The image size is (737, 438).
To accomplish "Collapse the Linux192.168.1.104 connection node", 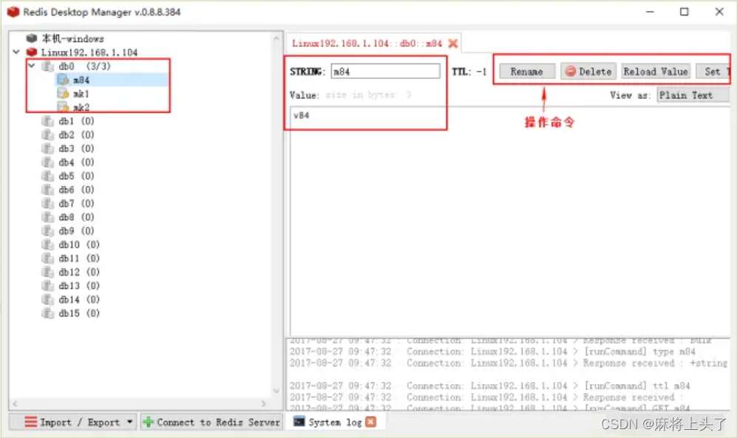I will tap(16, 52).
